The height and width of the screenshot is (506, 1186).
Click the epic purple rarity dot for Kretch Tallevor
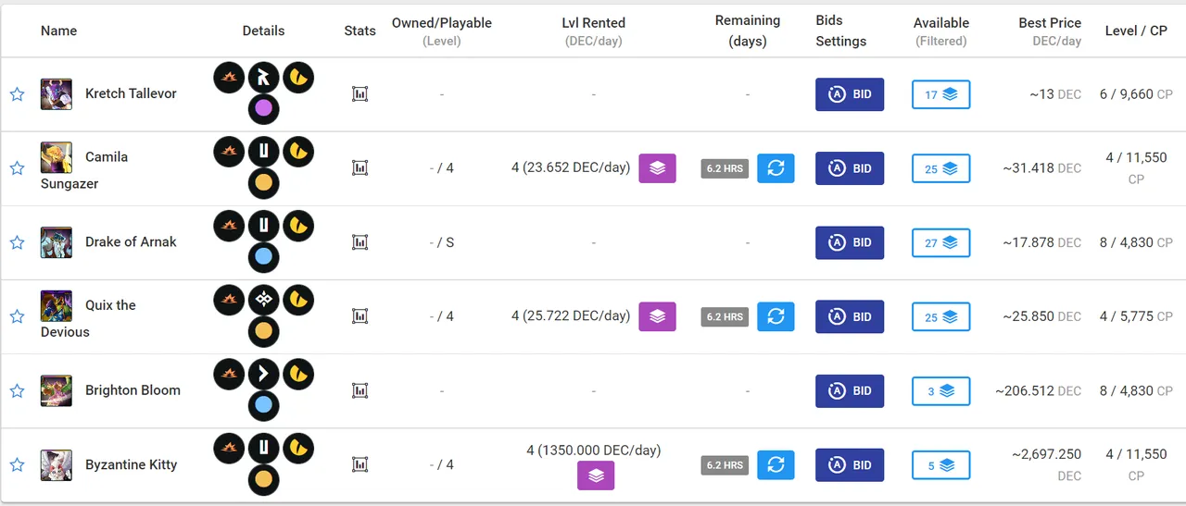[263, 109]
